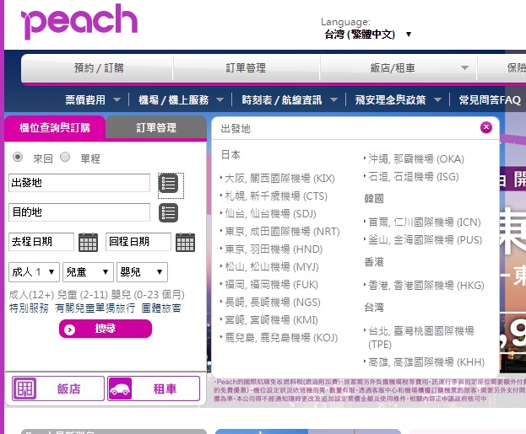Select 大阪, 關西國際機場 (KIX)

(279, 179)
